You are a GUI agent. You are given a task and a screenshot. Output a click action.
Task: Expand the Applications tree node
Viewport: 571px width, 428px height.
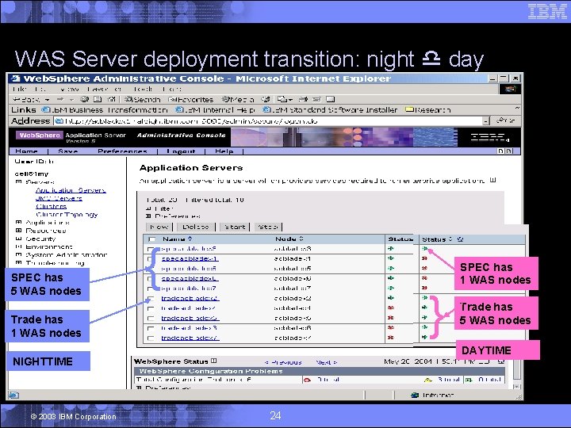18,223
